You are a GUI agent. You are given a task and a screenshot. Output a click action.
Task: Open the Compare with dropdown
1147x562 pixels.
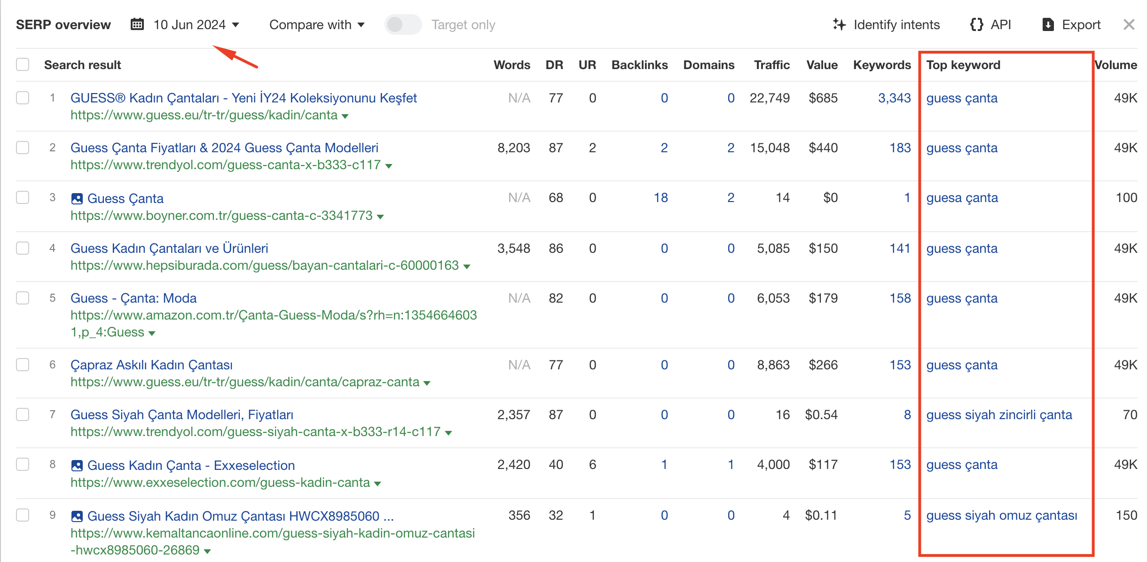pyautogui.click(x=317, y=24)
